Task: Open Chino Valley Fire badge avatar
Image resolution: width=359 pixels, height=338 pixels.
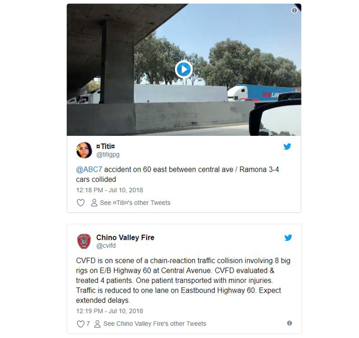Action: tap(84, 241)
